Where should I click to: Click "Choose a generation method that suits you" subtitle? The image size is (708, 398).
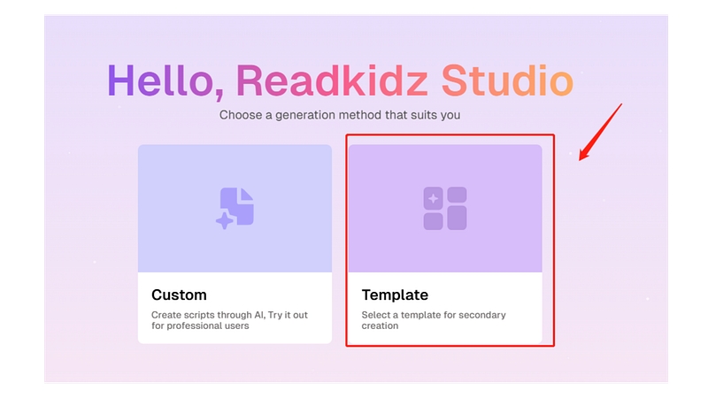click(x=340, y=115)
